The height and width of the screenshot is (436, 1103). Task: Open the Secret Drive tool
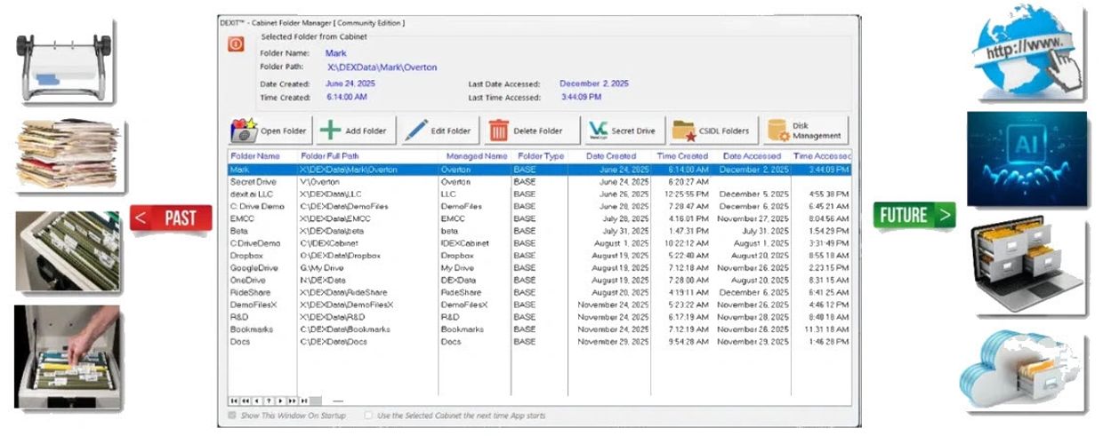[621, 131]
